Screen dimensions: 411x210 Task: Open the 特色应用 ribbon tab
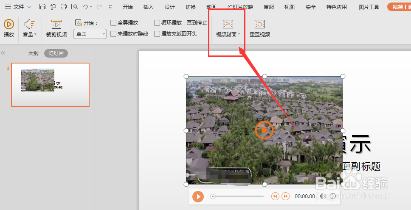[x=337, y=7]
